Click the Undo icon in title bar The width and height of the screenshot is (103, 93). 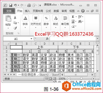[15, 5]
